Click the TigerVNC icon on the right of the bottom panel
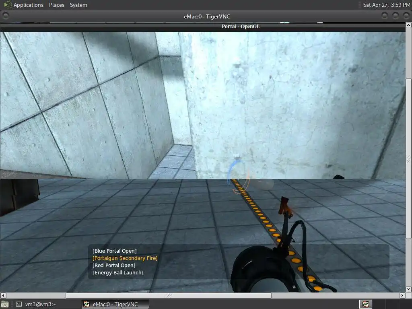The width and height of the screenshot is (412, 309). click(x=365, y=304)
